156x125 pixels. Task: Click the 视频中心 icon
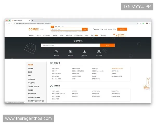(x=84, y=52)
